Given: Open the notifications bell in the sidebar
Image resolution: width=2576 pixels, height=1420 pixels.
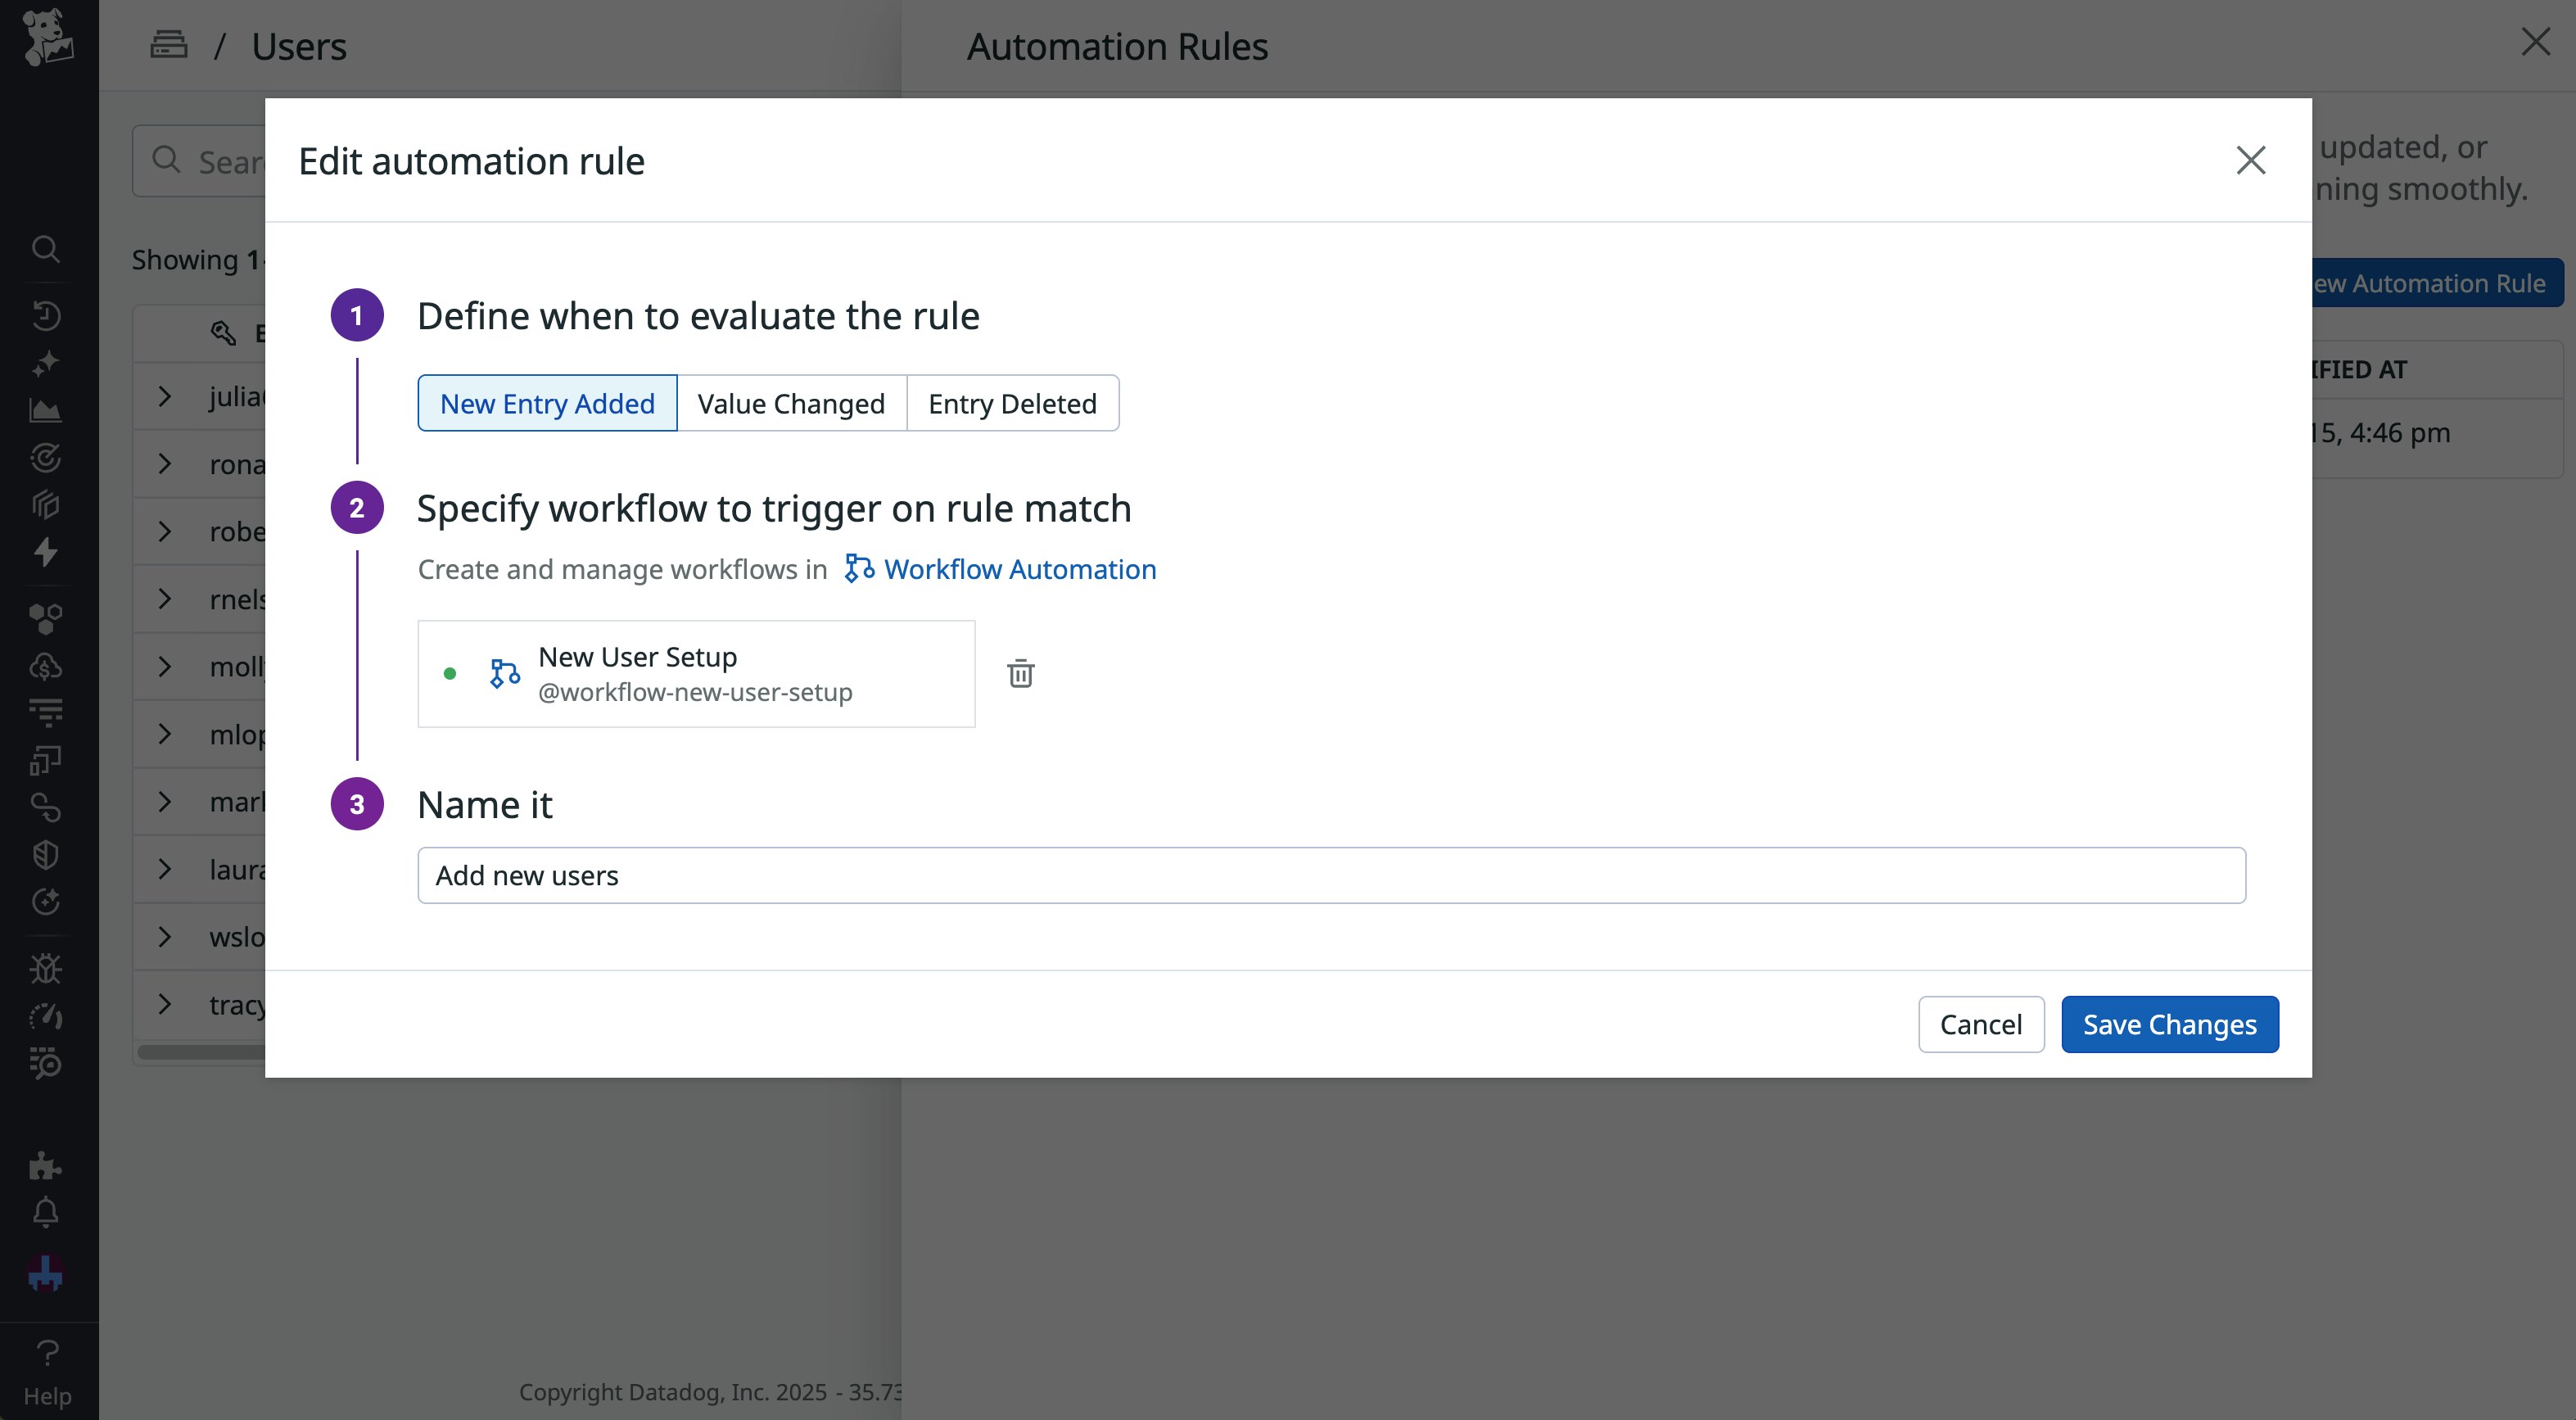Looking at the screenshot, I should point(46,1212).
